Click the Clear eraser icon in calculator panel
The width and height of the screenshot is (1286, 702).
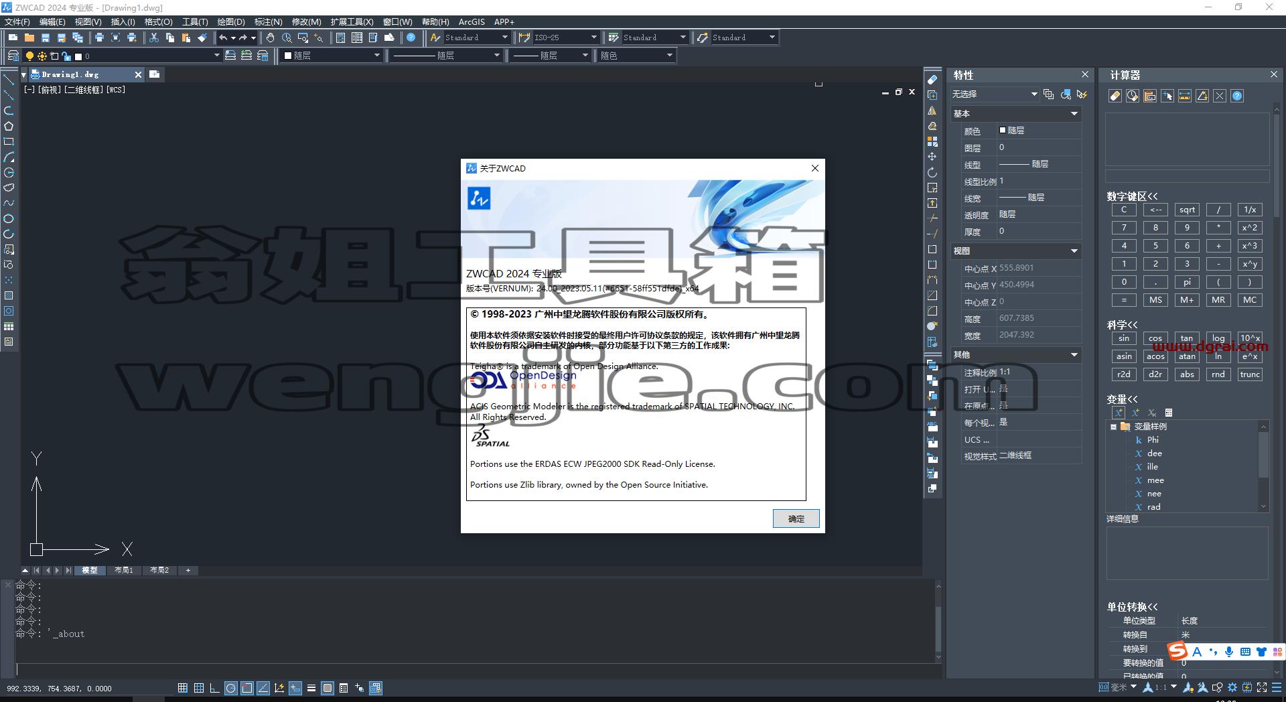click(1115, 96)
